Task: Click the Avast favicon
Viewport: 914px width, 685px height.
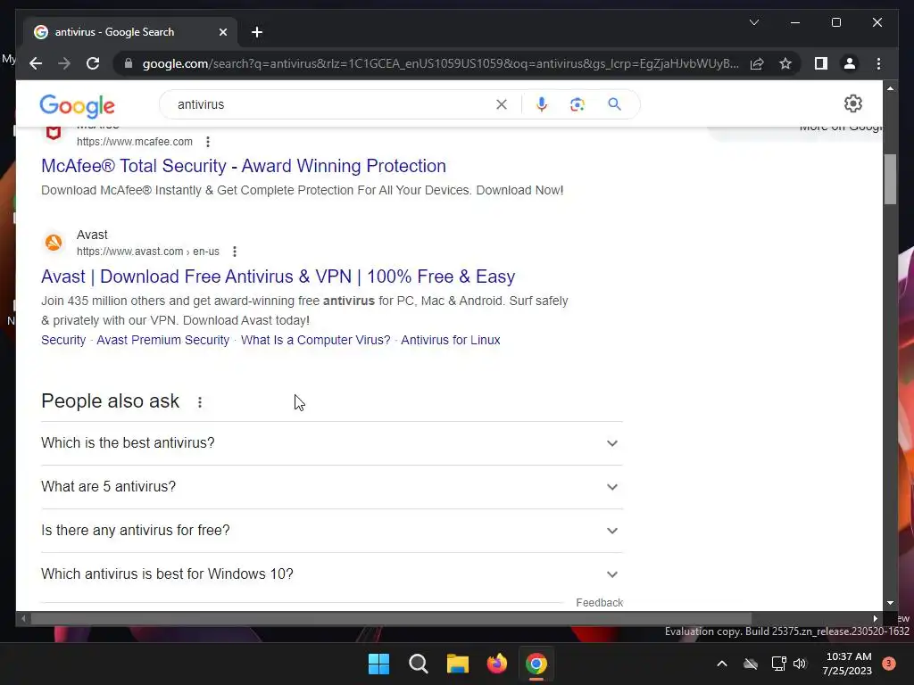Action: pos(54,243)
